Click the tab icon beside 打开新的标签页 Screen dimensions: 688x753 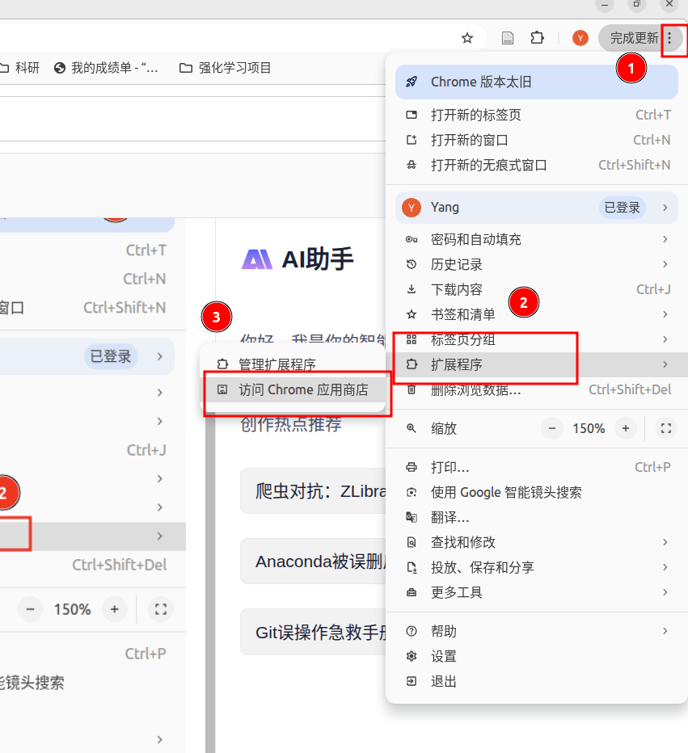412,115
